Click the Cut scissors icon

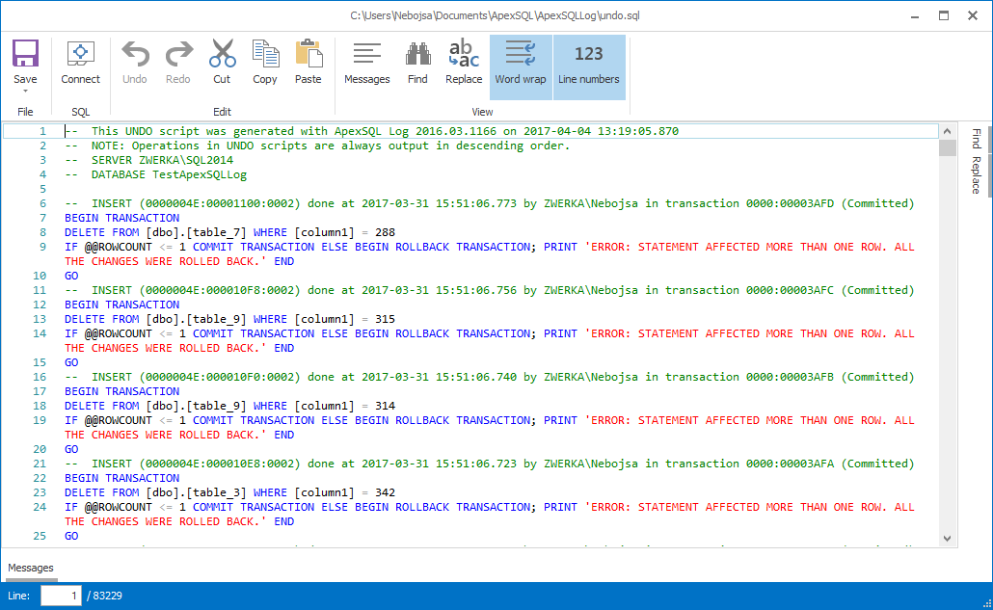223,54
